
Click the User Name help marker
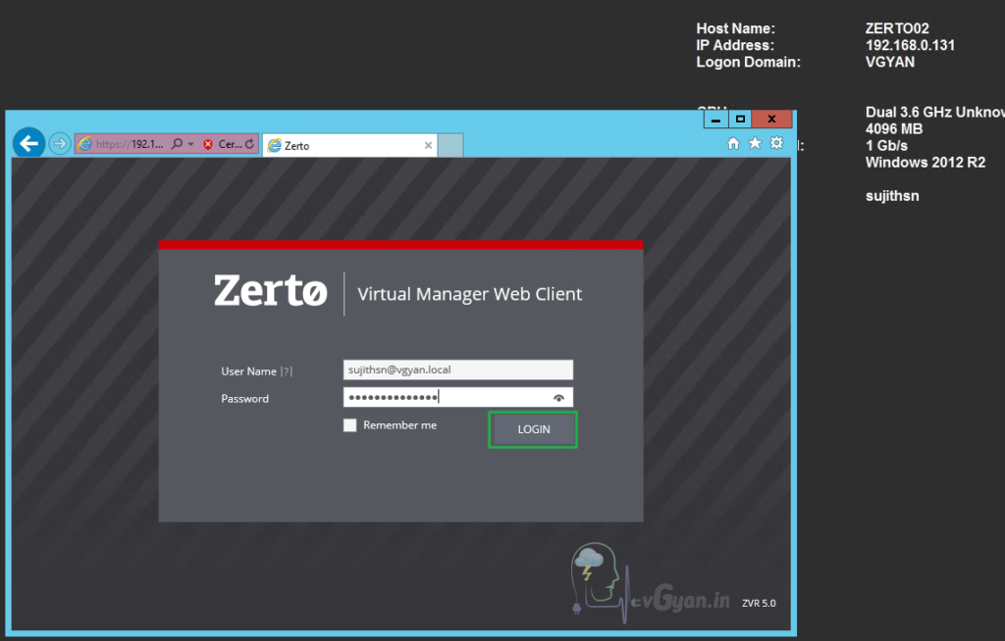point(285,370)
